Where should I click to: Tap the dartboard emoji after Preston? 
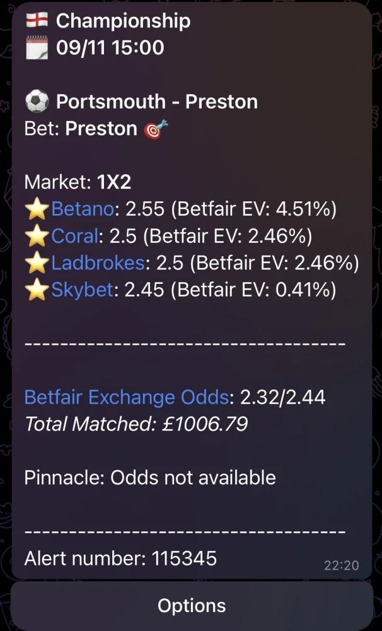tap(153, 129)
